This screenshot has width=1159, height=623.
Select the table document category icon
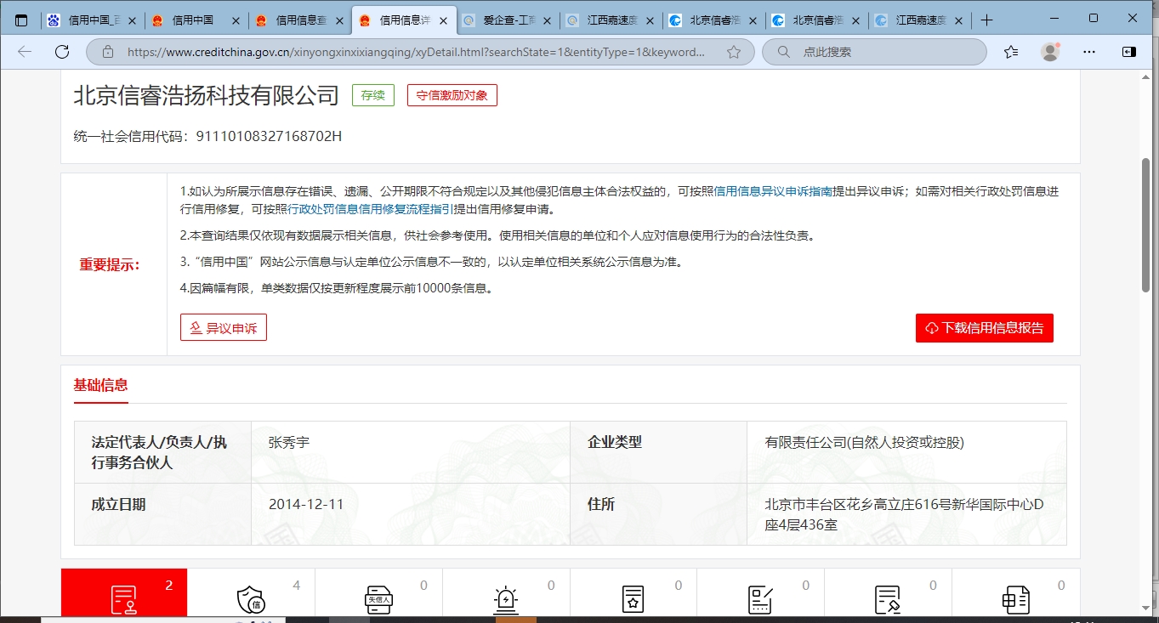[x=1015, y=599]
